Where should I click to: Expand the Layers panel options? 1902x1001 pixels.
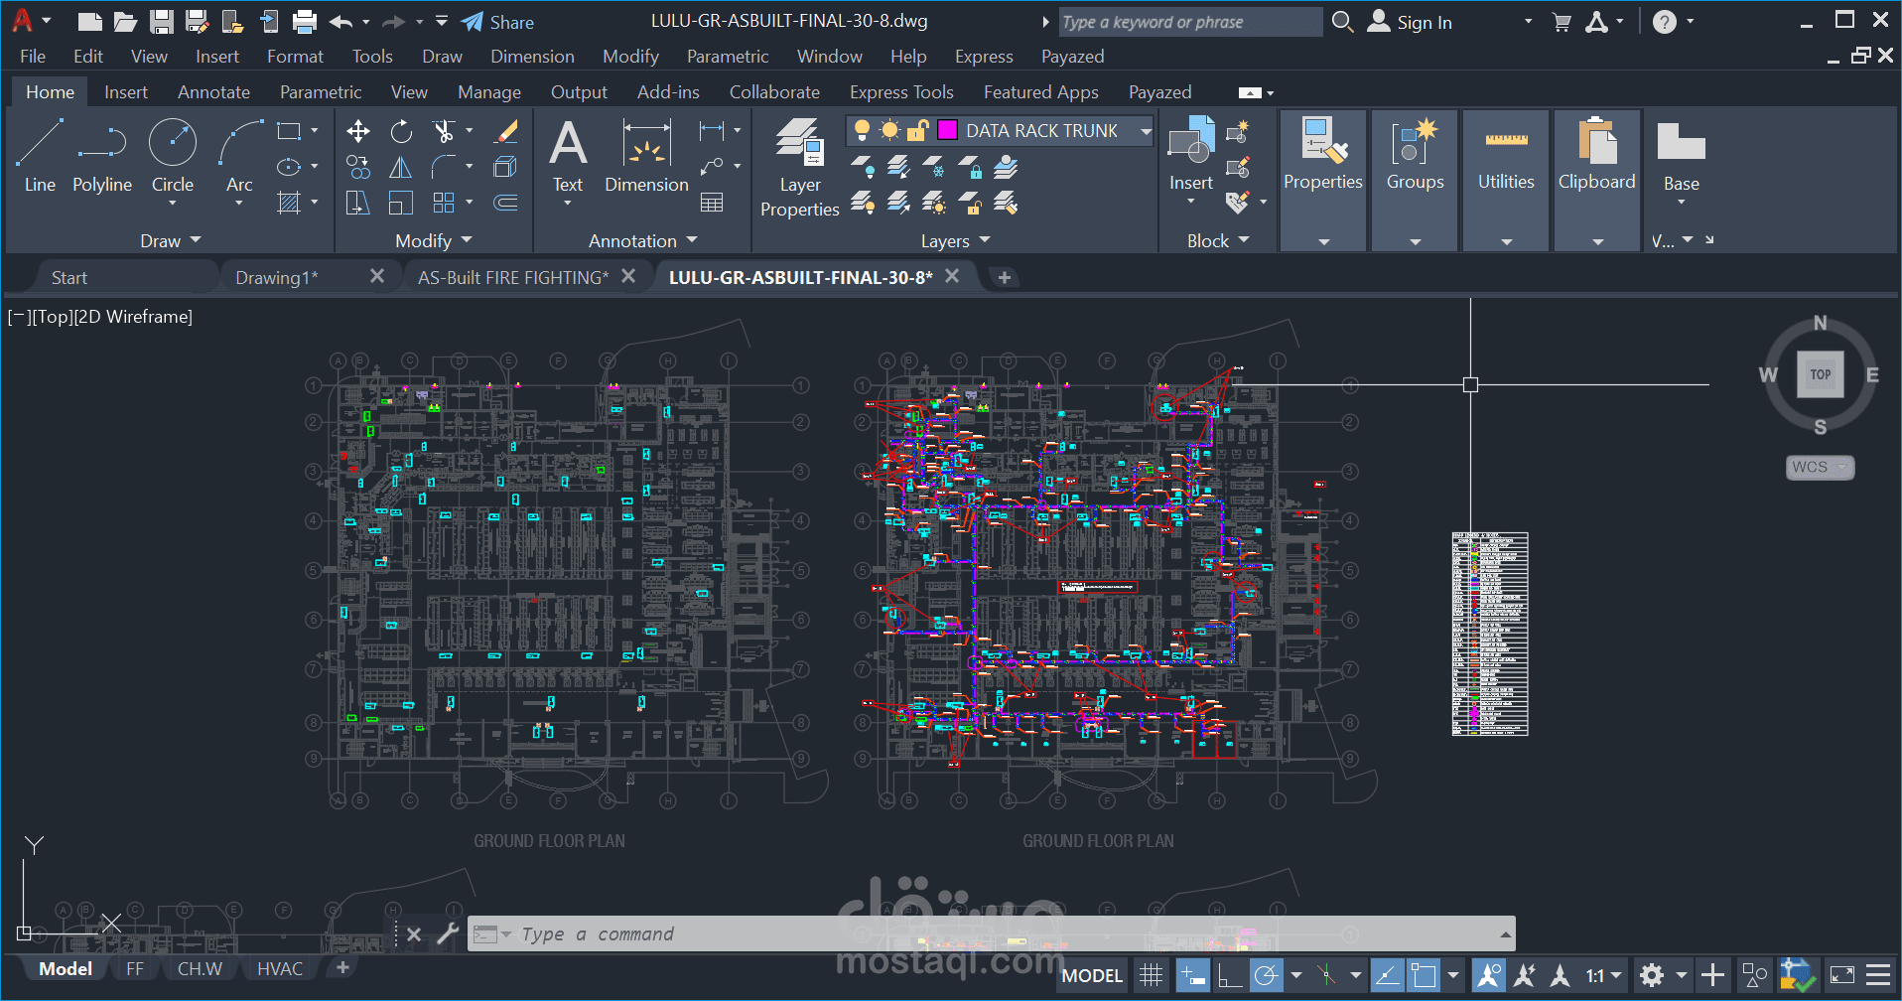pyautogui.click(x=984, y=239)
